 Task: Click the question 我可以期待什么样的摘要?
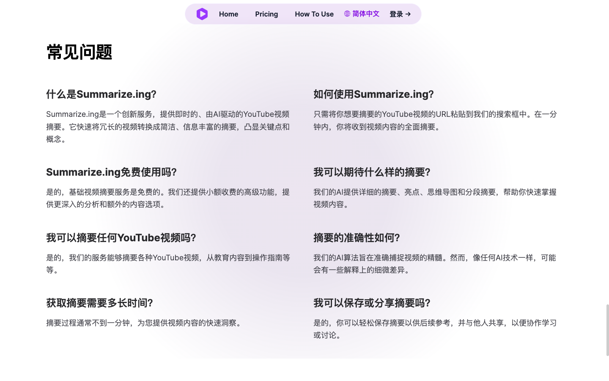372,172
